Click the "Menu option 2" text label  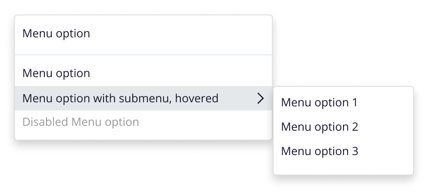pos(319,127)
